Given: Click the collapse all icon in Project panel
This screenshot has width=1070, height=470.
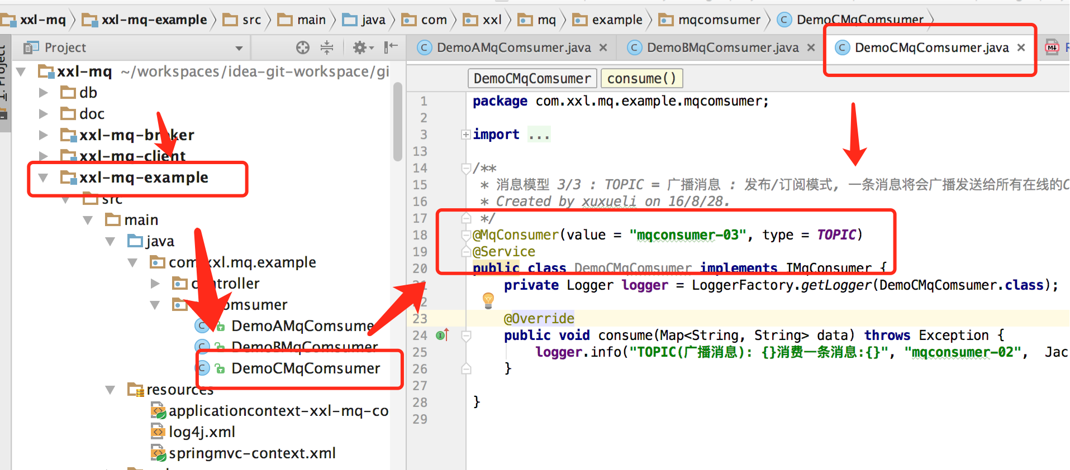Looking at the screenshot, I should (327, 48).
